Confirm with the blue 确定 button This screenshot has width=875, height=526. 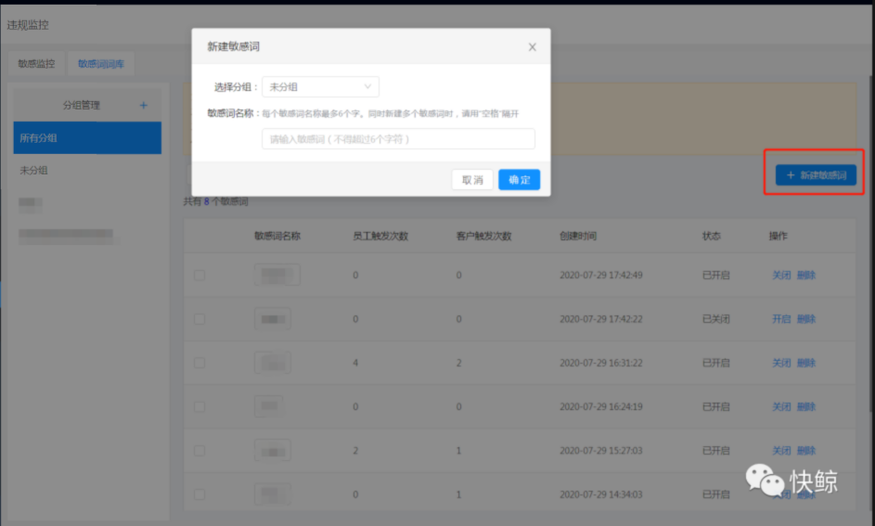(519, 180)
